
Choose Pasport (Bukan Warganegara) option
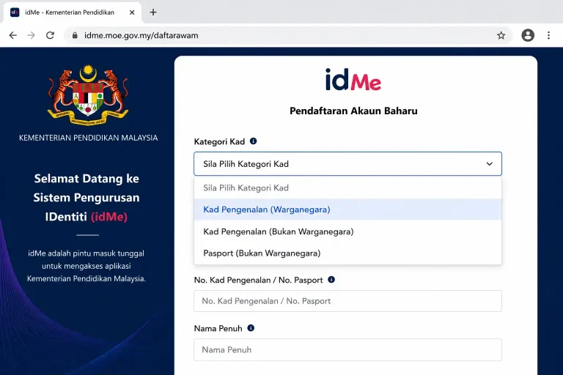click(347, 253)
